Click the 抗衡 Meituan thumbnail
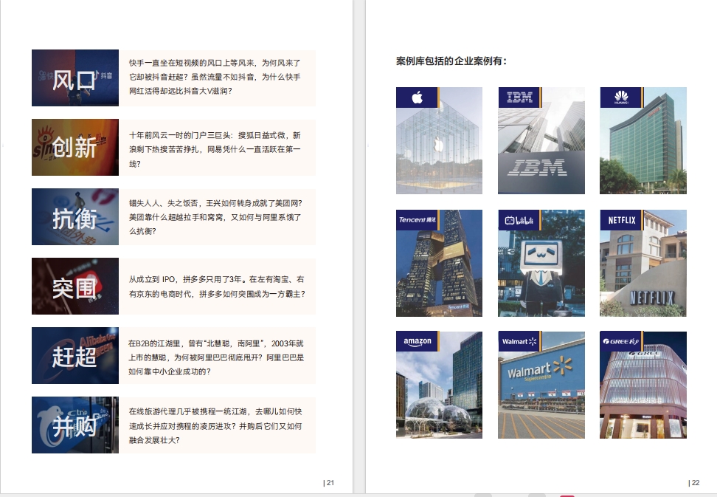The height and width of the screenshot is (497, 717). (x=75, y=216)
